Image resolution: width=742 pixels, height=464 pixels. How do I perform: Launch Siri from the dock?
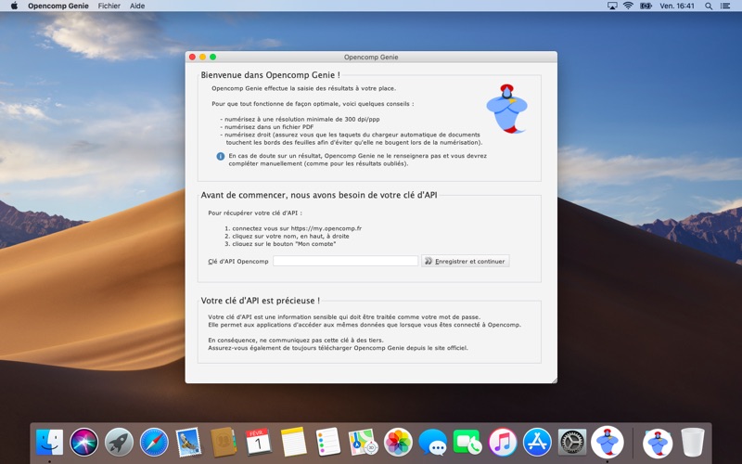click(84, 443)
